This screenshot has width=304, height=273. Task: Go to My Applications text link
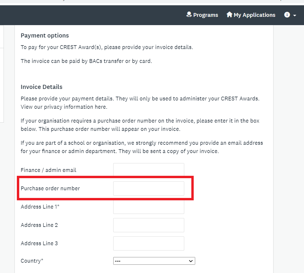tap(254, 15)
